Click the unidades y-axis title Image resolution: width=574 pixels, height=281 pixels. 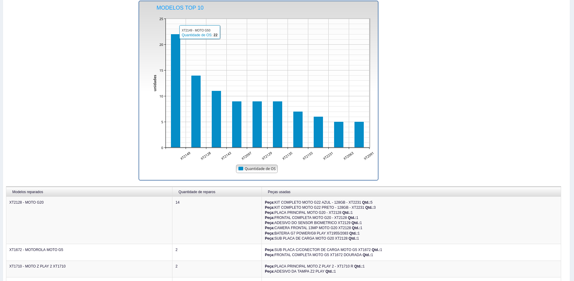(155, 83)
